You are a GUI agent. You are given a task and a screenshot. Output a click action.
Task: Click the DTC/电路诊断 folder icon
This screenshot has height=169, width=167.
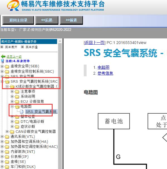click(x=17, y=122)
